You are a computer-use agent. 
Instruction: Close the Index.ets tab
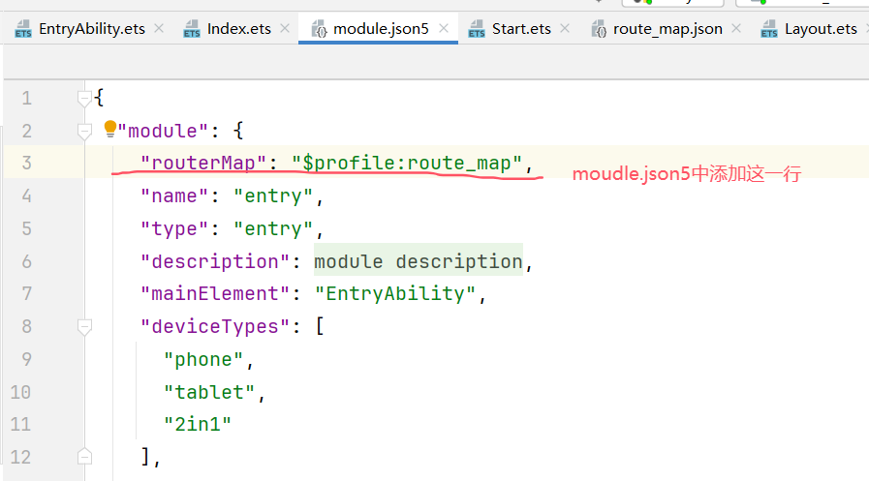point(285,28)
